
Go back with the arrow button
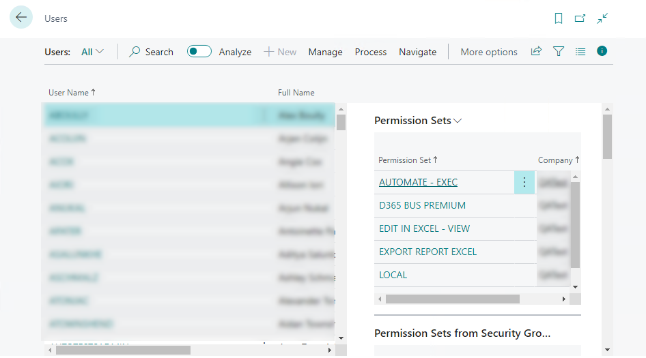21,17
